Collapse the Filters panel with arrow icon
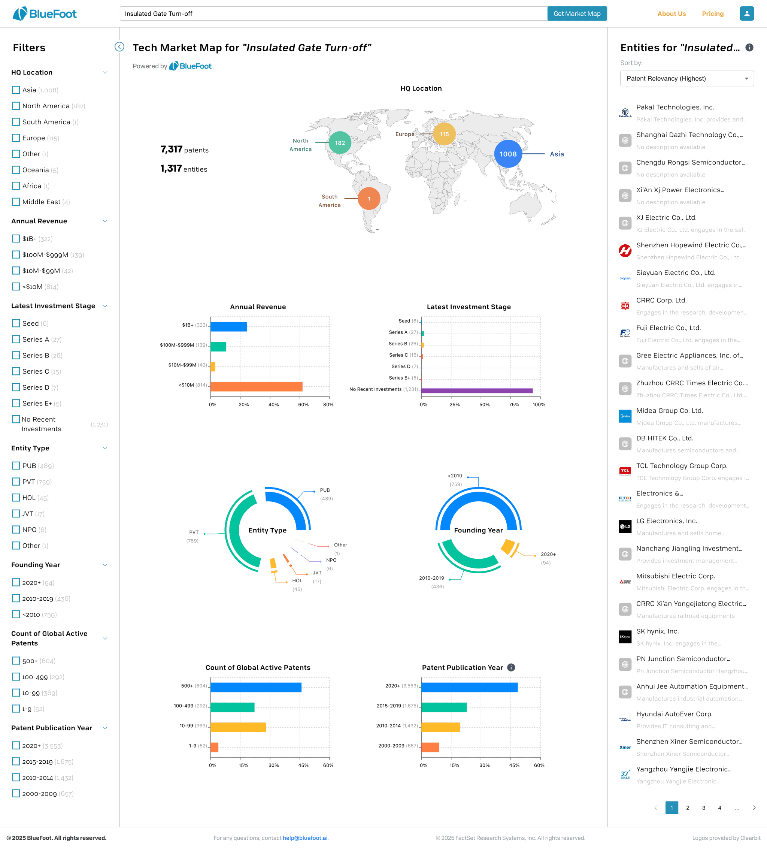The width and height of the screenshot is (767, 848). click(119, 47)
